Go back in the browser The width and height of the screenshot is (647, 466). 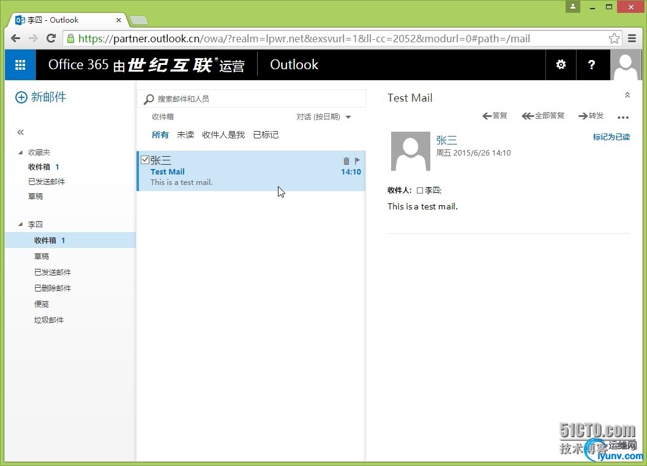coord(16,39)
